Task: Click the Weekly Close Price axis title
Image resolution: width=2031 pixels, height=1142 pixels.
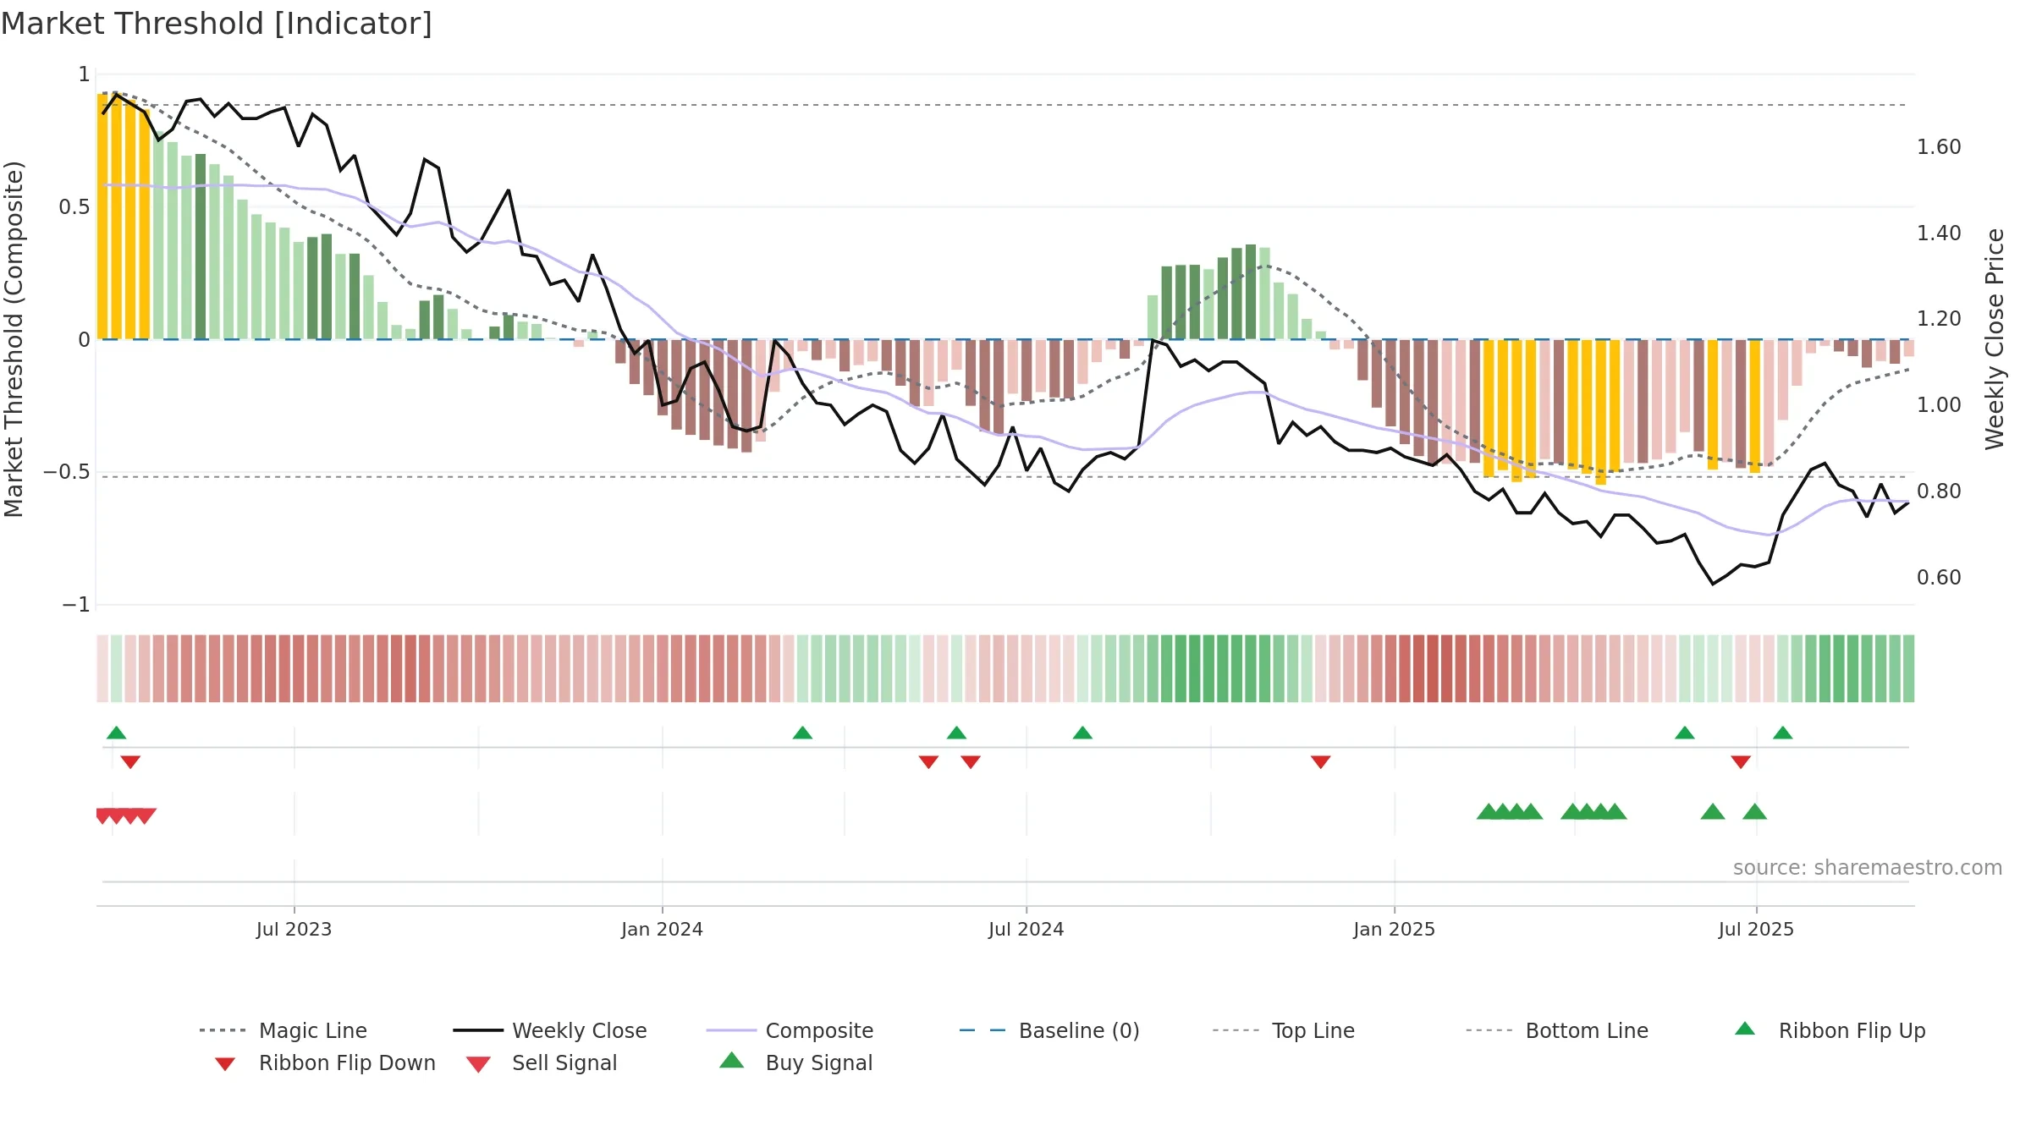Action: pos(1995,338)
